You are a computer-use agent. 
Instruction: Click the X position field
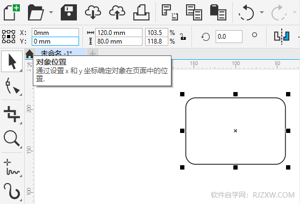(55, 32)
